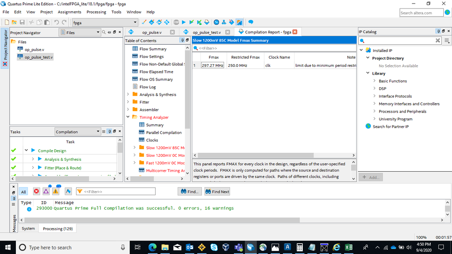
Task: Select Flow Summary in Table of Contents
Action: pyautogui.click(x=153, y=49)
